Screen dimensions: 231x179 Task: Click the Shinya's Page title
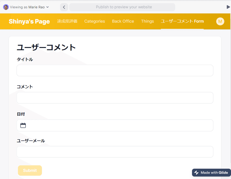pos(29,21)
